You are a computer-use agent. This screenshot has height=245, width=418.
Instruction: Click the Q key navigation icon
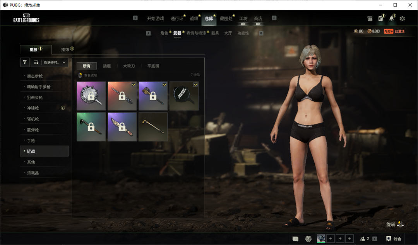135,18
